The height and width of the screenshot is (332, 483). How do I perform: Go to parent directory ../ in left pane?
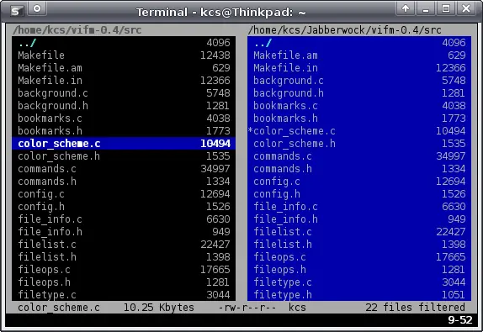[x=124, y=43]
